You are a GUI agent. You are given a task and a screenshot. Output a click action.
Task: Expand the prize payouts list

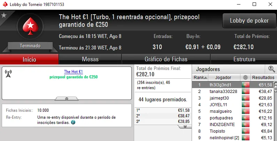coord(185,127)
